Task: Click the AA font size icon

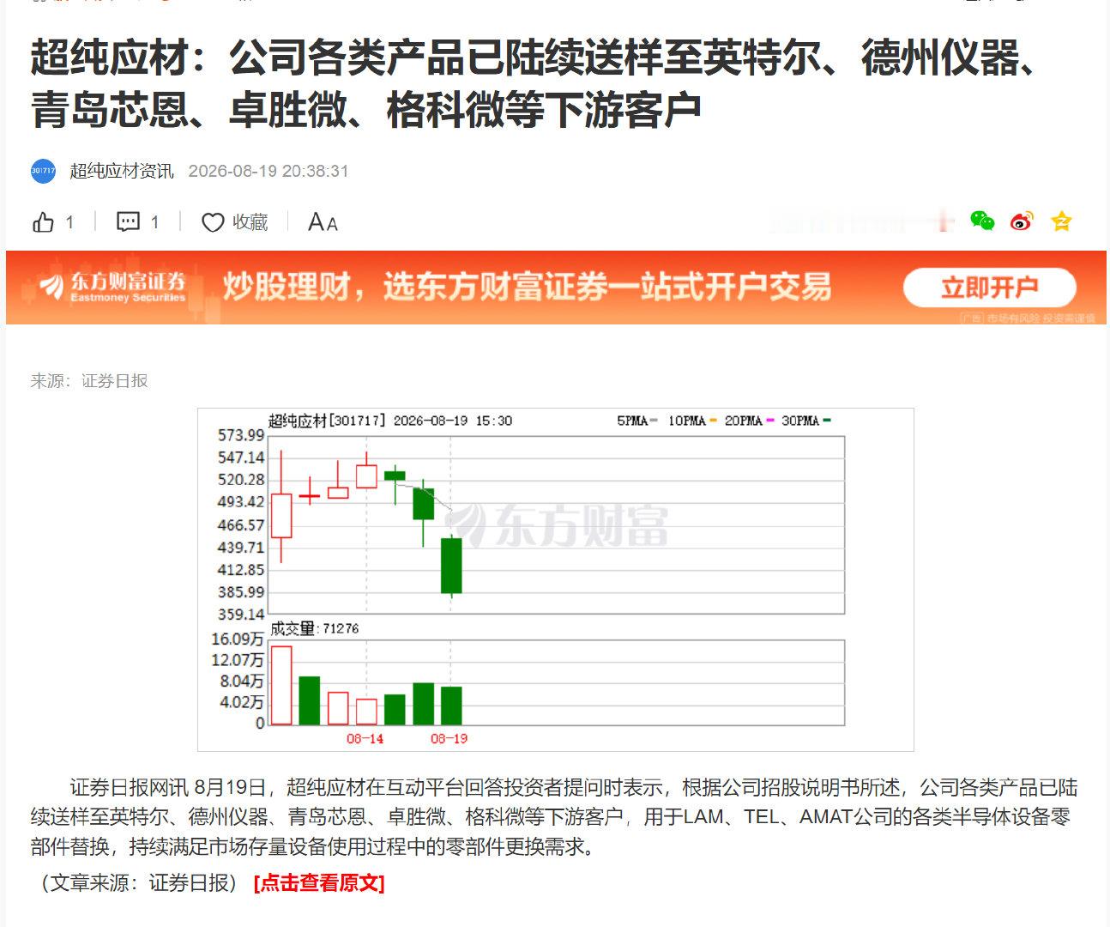Action: [323, 222]
